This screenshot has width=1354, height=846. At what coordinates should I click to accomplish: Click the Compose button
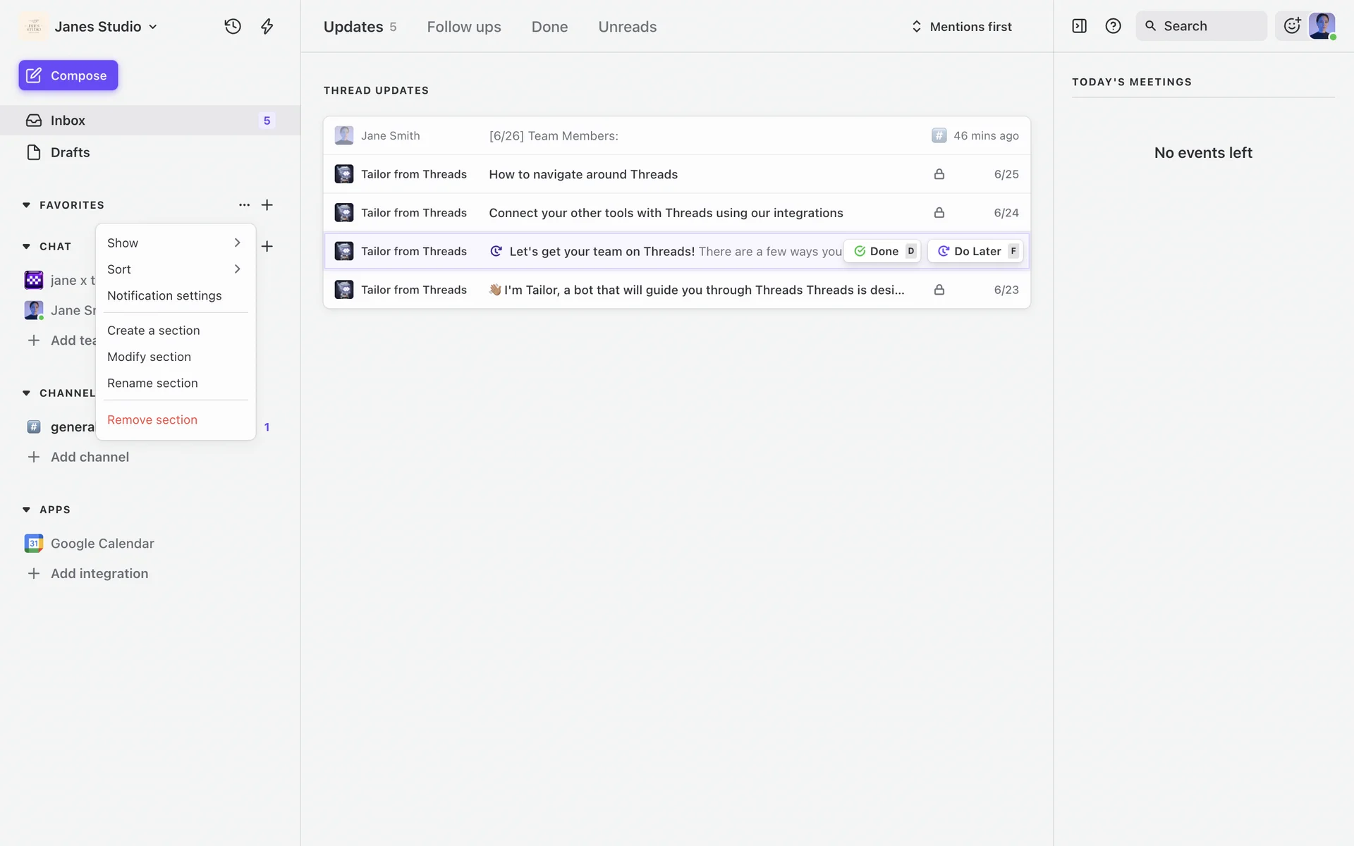click(68, 75)
